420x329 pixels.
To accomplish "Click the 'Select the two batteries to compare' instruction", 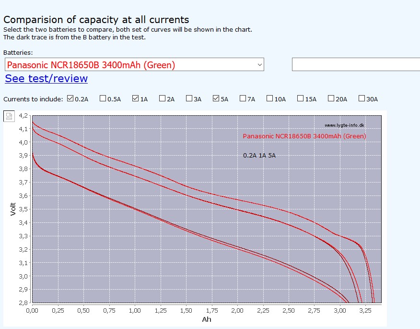I will (x=128, y=29).
